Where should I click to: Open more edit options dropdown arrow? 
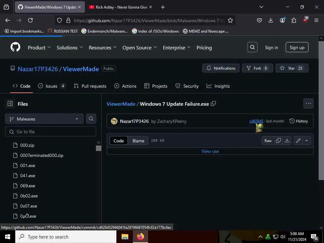click(307, 140)
